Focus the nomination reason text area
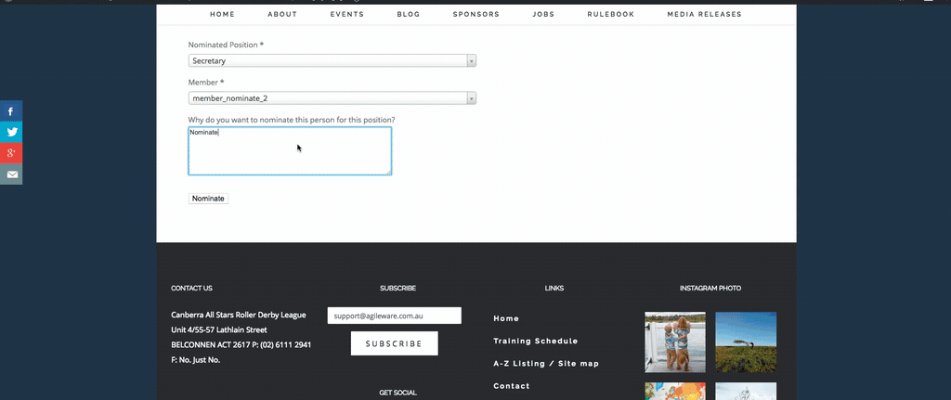The height and width of the screenshot is (400, 951). click(290, 151)
